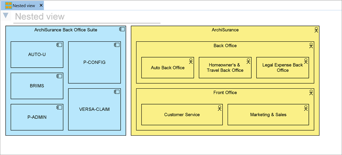Click component icon on ArchiSurance Back Office Suite
The height and width of the screenshot is (155, 342).
pos(122,29)
